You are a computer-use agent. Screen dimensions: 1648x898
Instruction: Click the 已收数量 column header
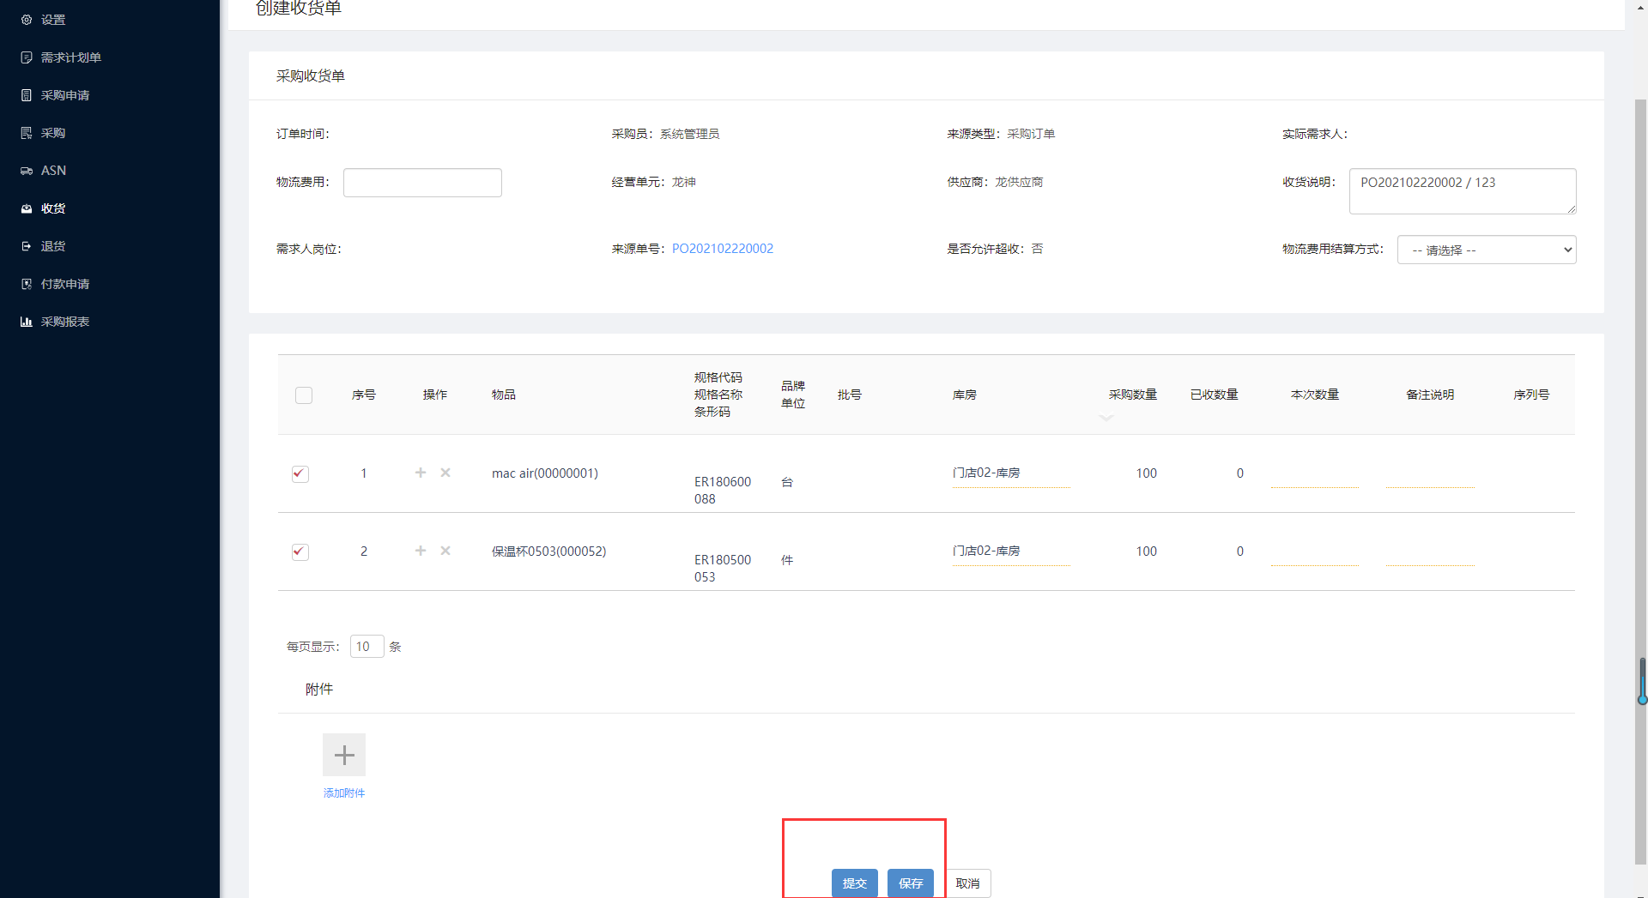1215,395
